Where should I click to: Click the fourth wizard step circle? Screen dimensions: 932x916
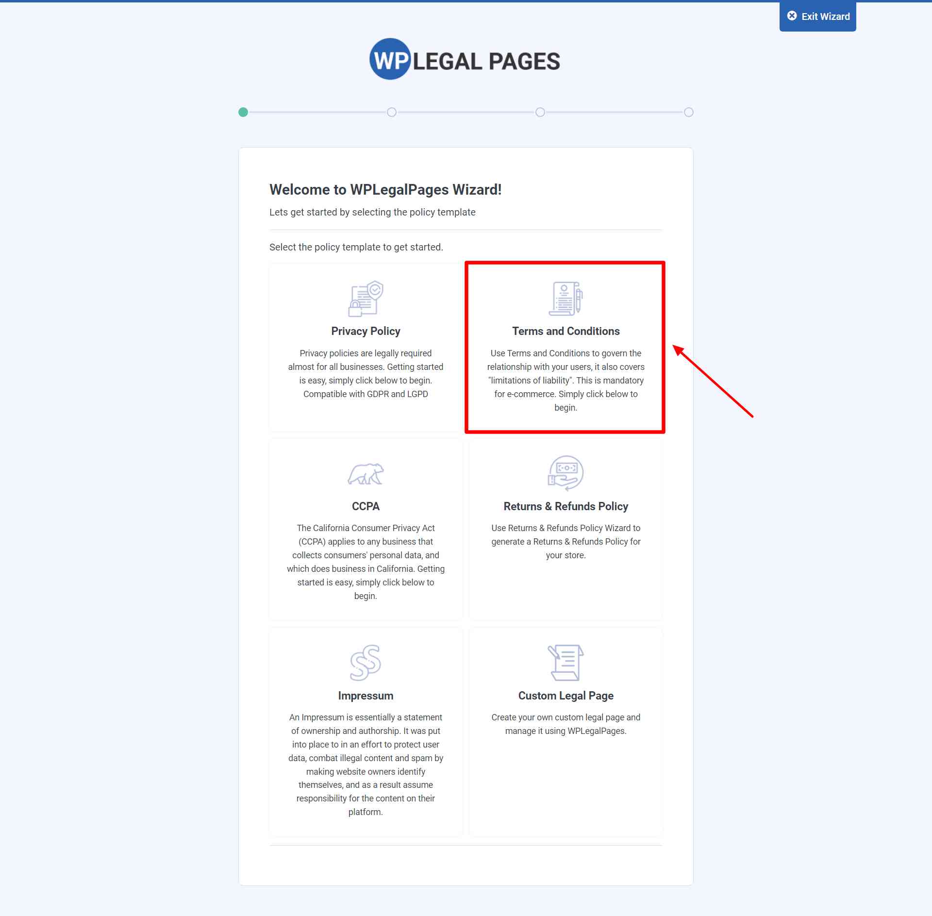[x=689, y=112]
